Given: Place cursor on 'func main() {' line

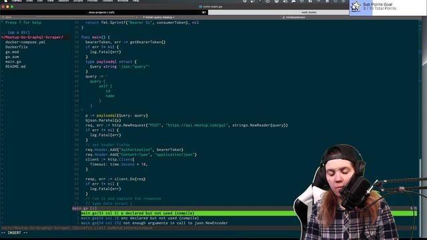Looking at the screenshot, I should [x=95, y=37].
